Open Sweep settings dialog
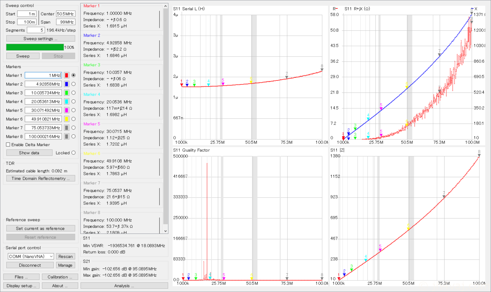 point(41,39)
